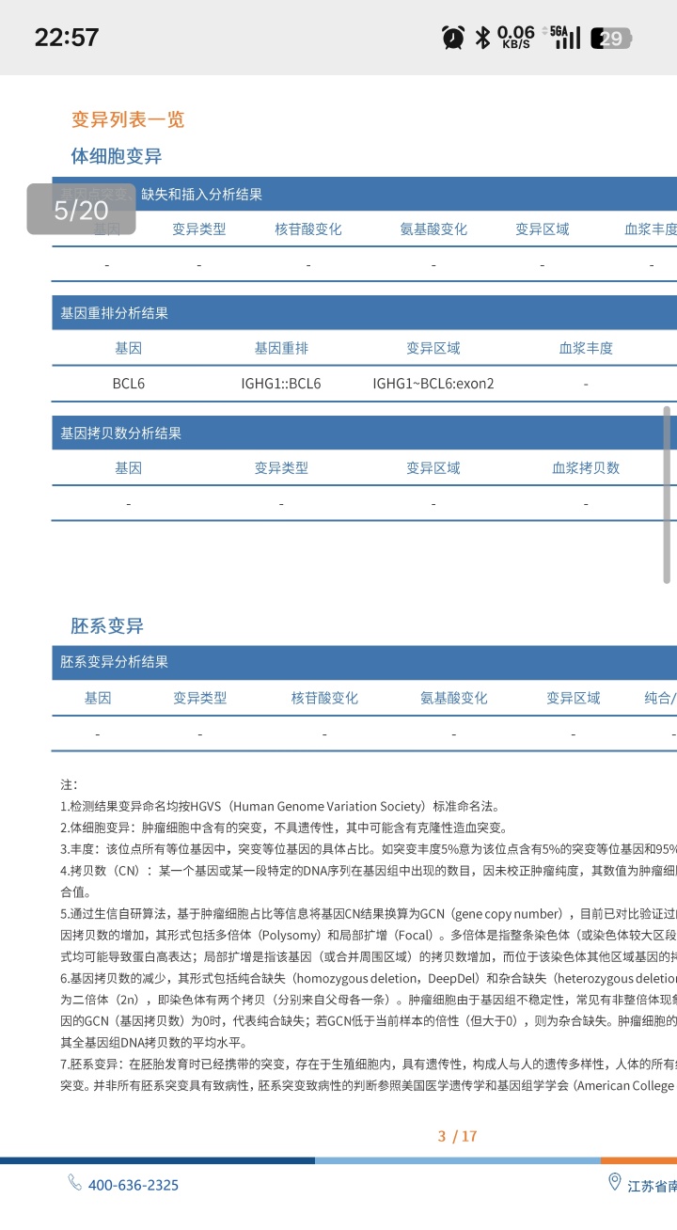Tap the 22:57 clock in status bar
The height and width of the screenshot is (1230, 677).
click(67, 38)
